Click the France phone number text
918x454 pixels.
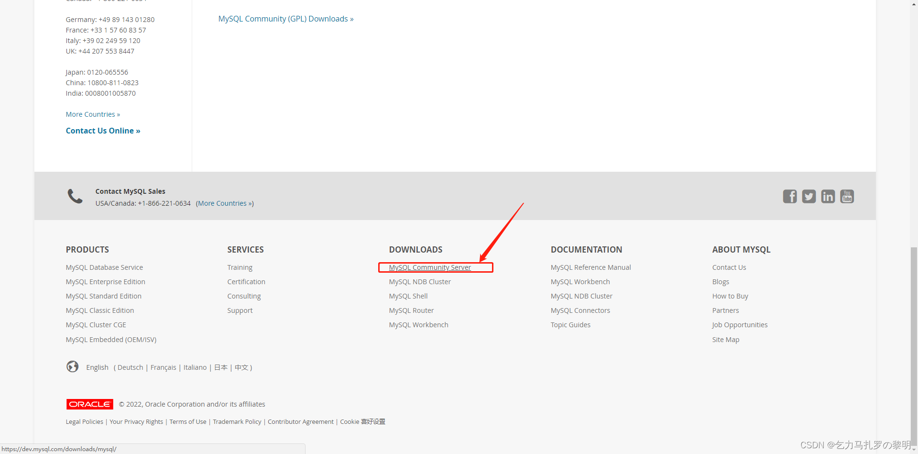point(106,30)
